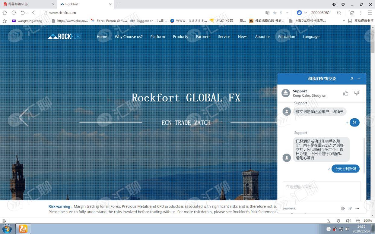Toggle night mode moon icon
This screenshot has height=234, width=375.
(x=329, y=221)
